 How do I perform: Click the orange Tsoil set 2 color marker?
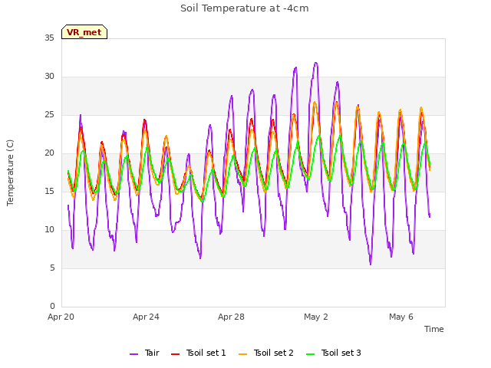(x=242, y=354)
